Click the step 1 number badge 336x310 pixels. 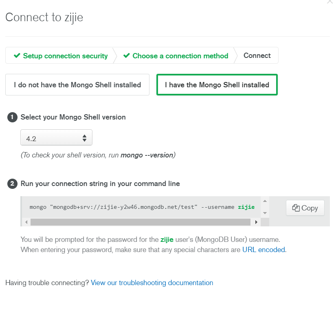(x=12, y=117)
